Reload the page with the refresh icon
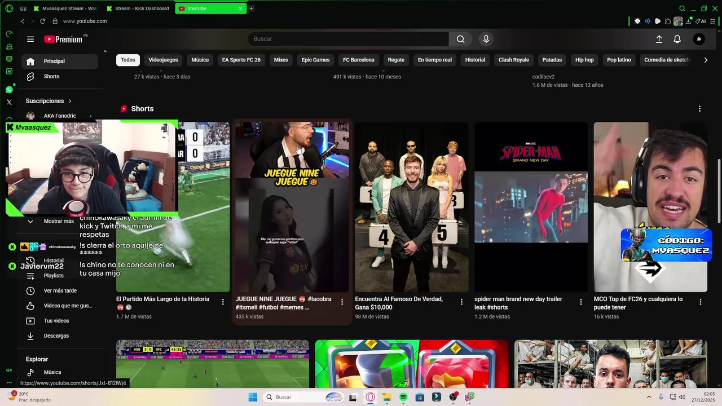The height and width of the screenshot is (406, 722). (42, 21)
